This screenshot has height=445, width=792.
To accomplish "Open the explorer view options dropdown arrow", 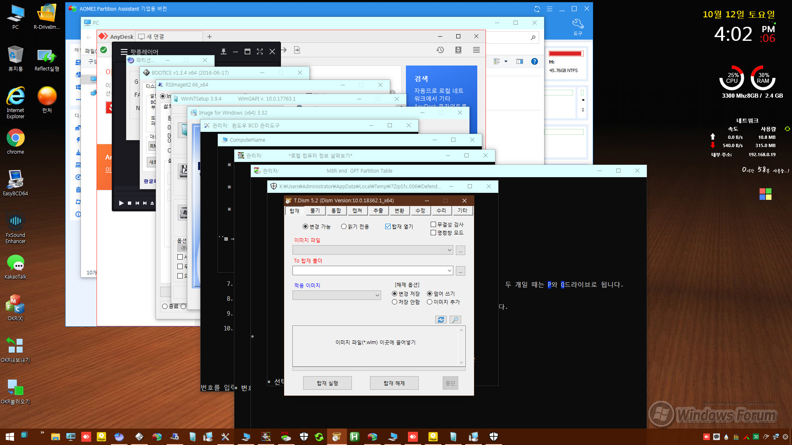I will 506,61.
